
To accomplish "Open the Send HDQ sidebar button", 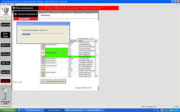I will coord(6,72).
